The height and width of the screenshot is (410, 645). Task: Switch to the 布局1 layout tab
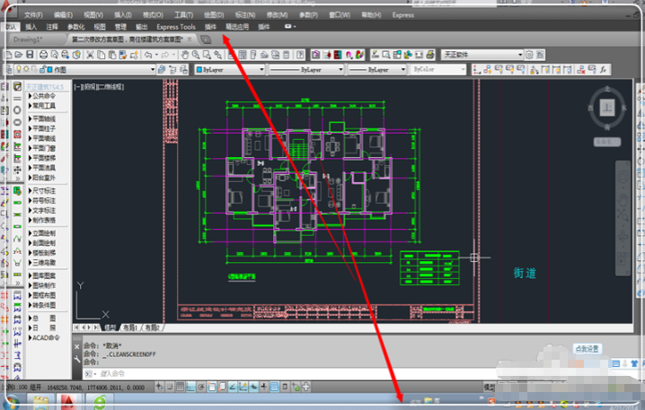pos(130,327)
